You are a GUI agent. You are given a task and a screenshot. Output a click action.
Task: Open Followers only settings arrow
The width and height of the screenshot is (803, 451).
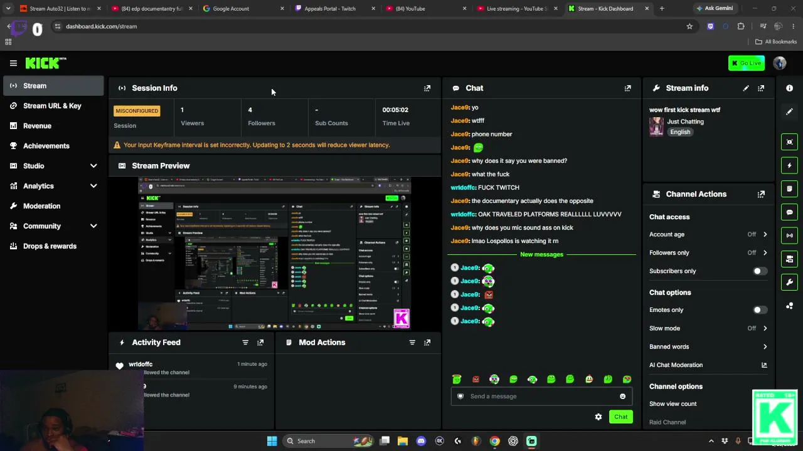(765, 253)
